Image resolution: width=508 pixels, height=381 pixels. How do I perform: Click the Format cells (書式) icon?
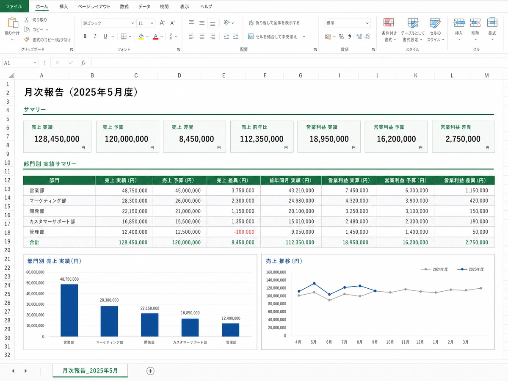492,22
